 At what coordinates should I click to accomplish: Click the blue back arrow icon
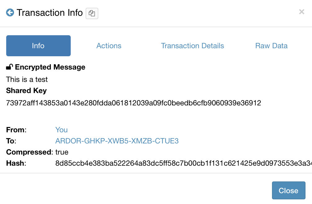coord(10,13)
